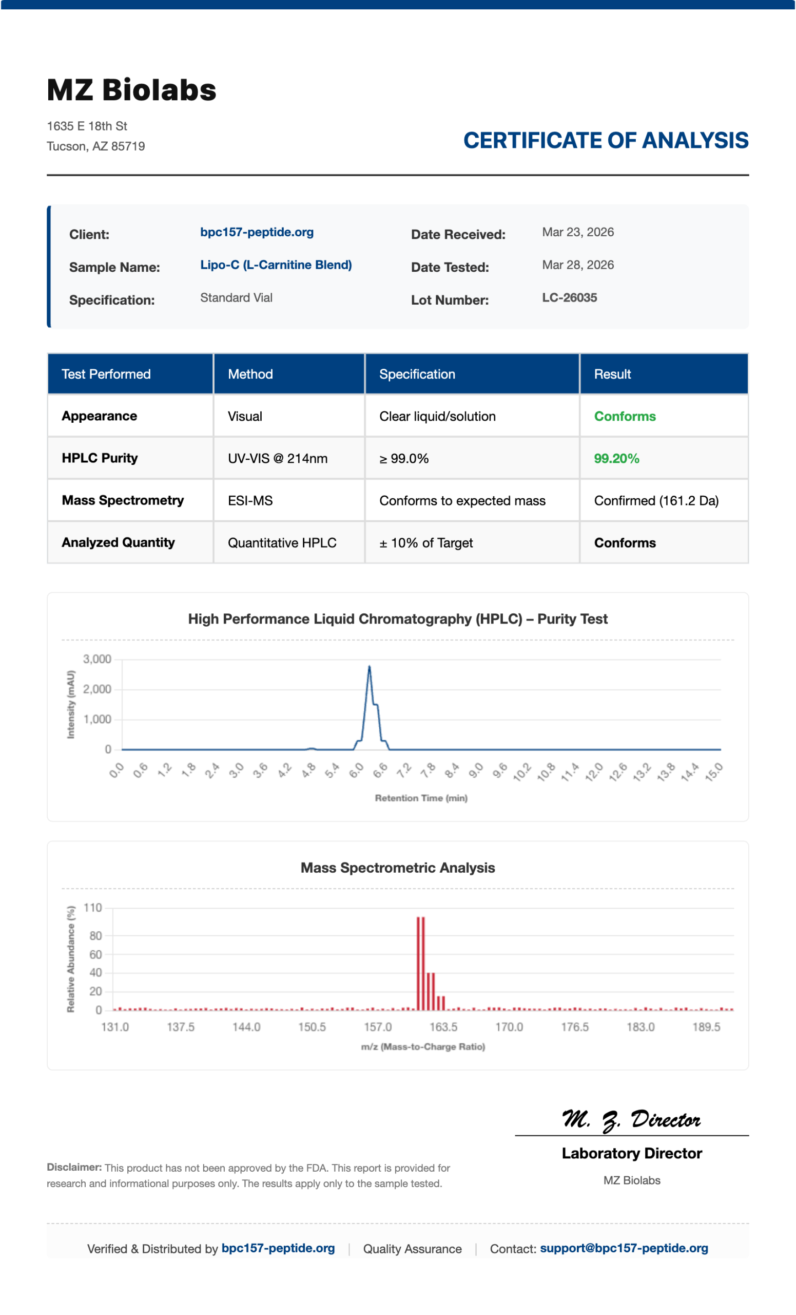Open the support@bpc157-peptide.org email link
Screen dimensions: 796x1315
[x=624, y=1248]
